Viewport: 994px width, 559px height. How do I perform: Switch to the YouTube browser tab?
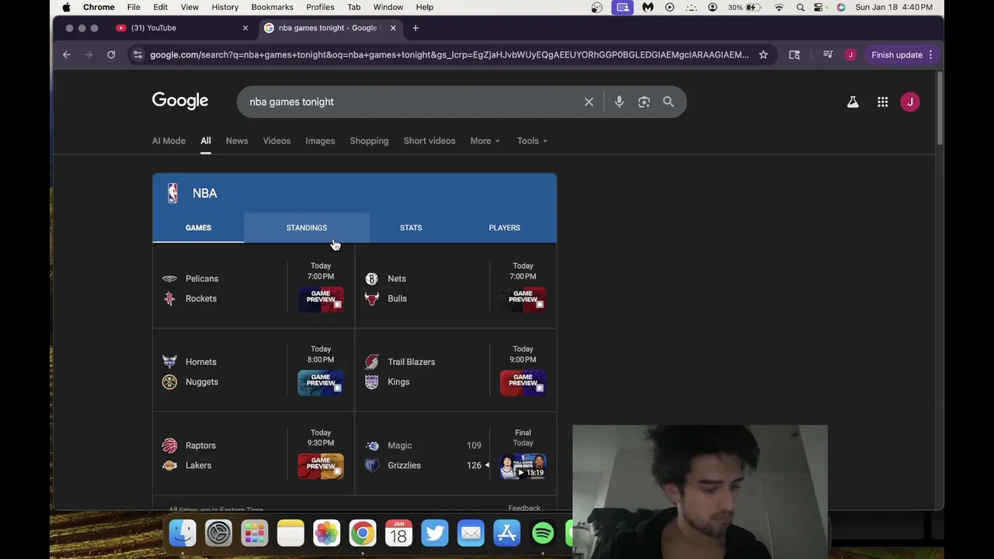[x=182, y=28]
